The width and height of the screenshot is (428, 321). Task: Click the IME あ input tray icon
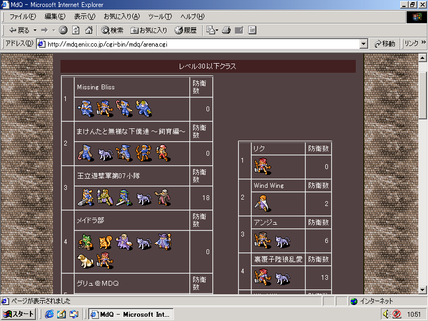tap(396, 314)
